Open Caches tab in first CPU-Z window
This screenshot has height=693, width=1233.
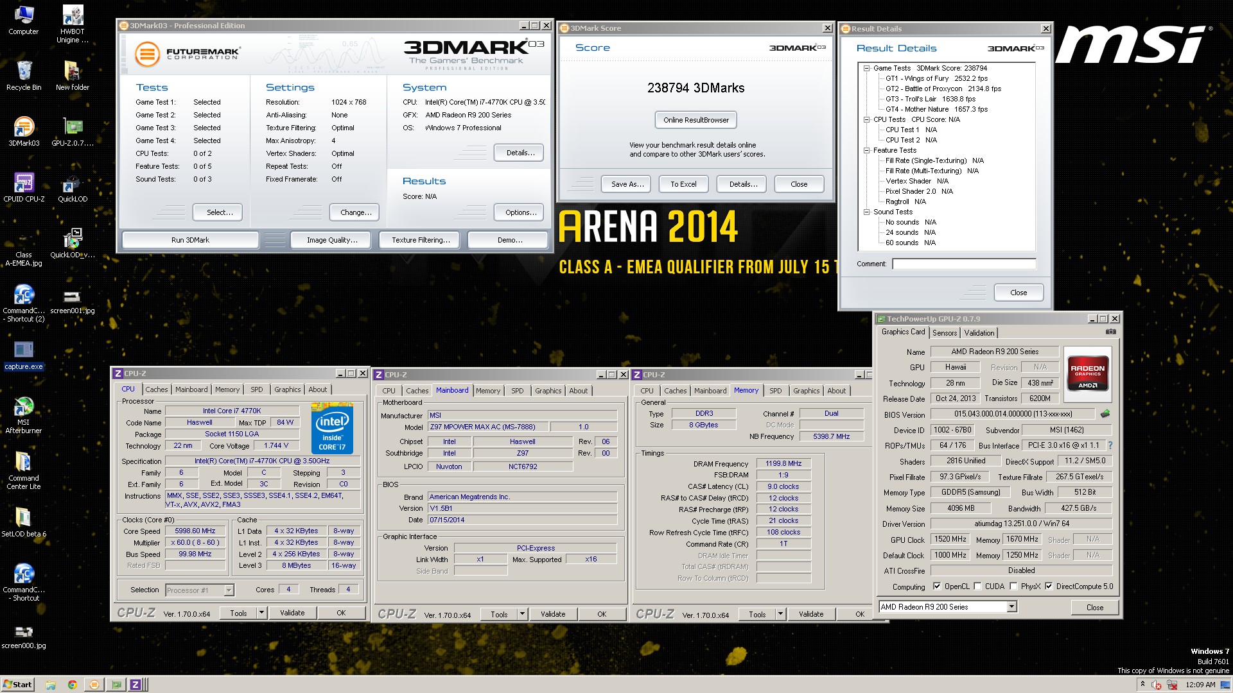click(x=156, y=389)
